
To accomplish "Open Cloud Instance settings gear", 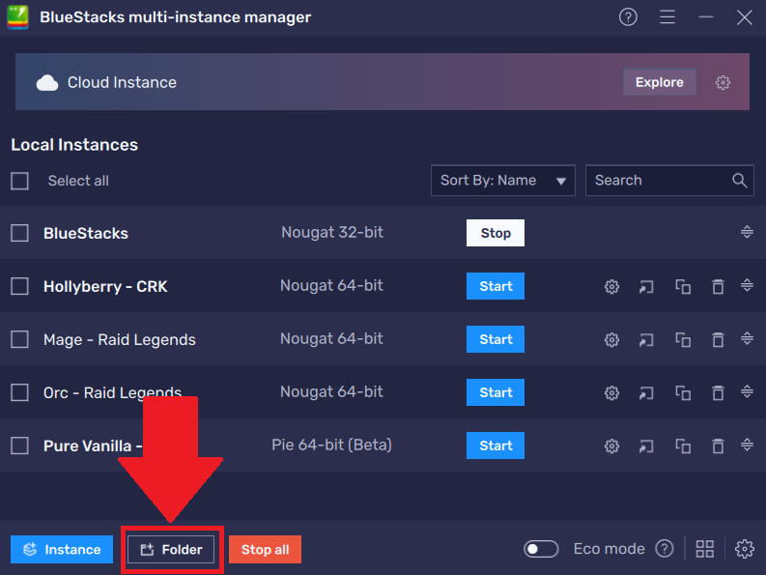I will click(723, 82).
